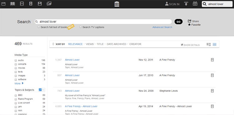Filter by concerts media type

click(16, 64)
